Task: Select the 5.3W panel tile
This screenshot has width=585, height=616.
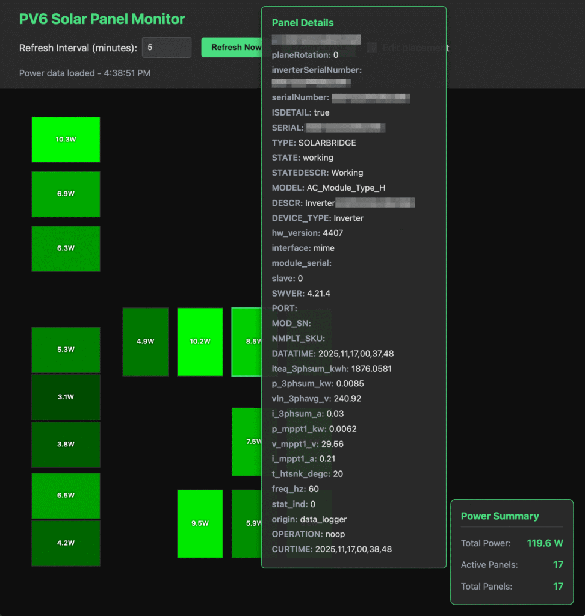Action: pos(66,350)
